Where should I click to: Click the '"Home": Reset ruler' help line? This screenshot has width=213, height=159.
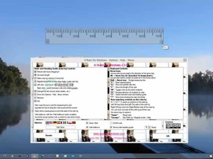[121, 115]
